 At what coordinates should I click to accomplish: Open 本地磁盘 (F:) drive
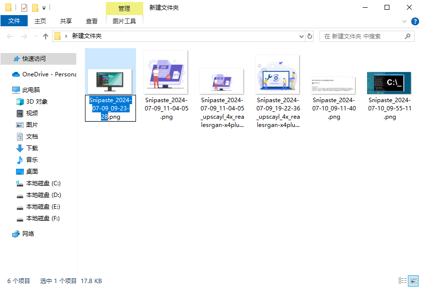39,218
